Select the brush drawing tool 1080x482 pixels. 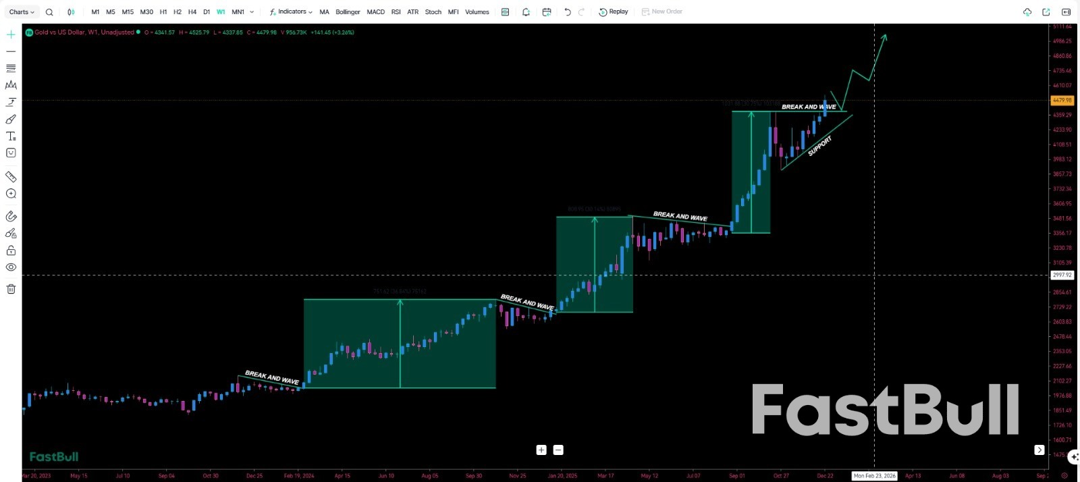coord(11,119)
